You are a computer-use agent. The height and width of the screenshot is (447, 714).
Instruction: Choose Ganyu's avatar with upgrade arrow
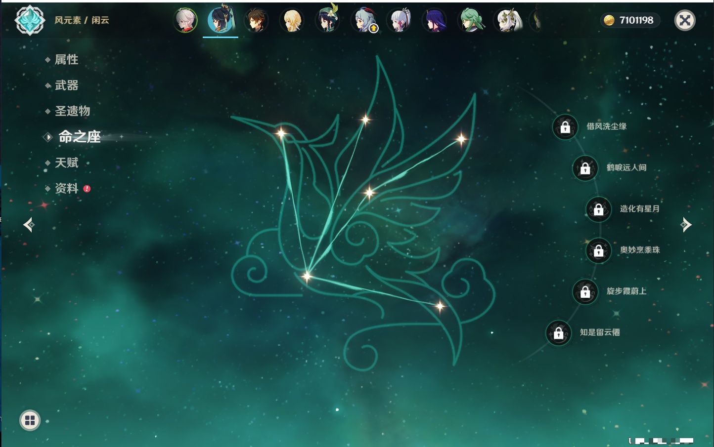click(x=363, y=21)
